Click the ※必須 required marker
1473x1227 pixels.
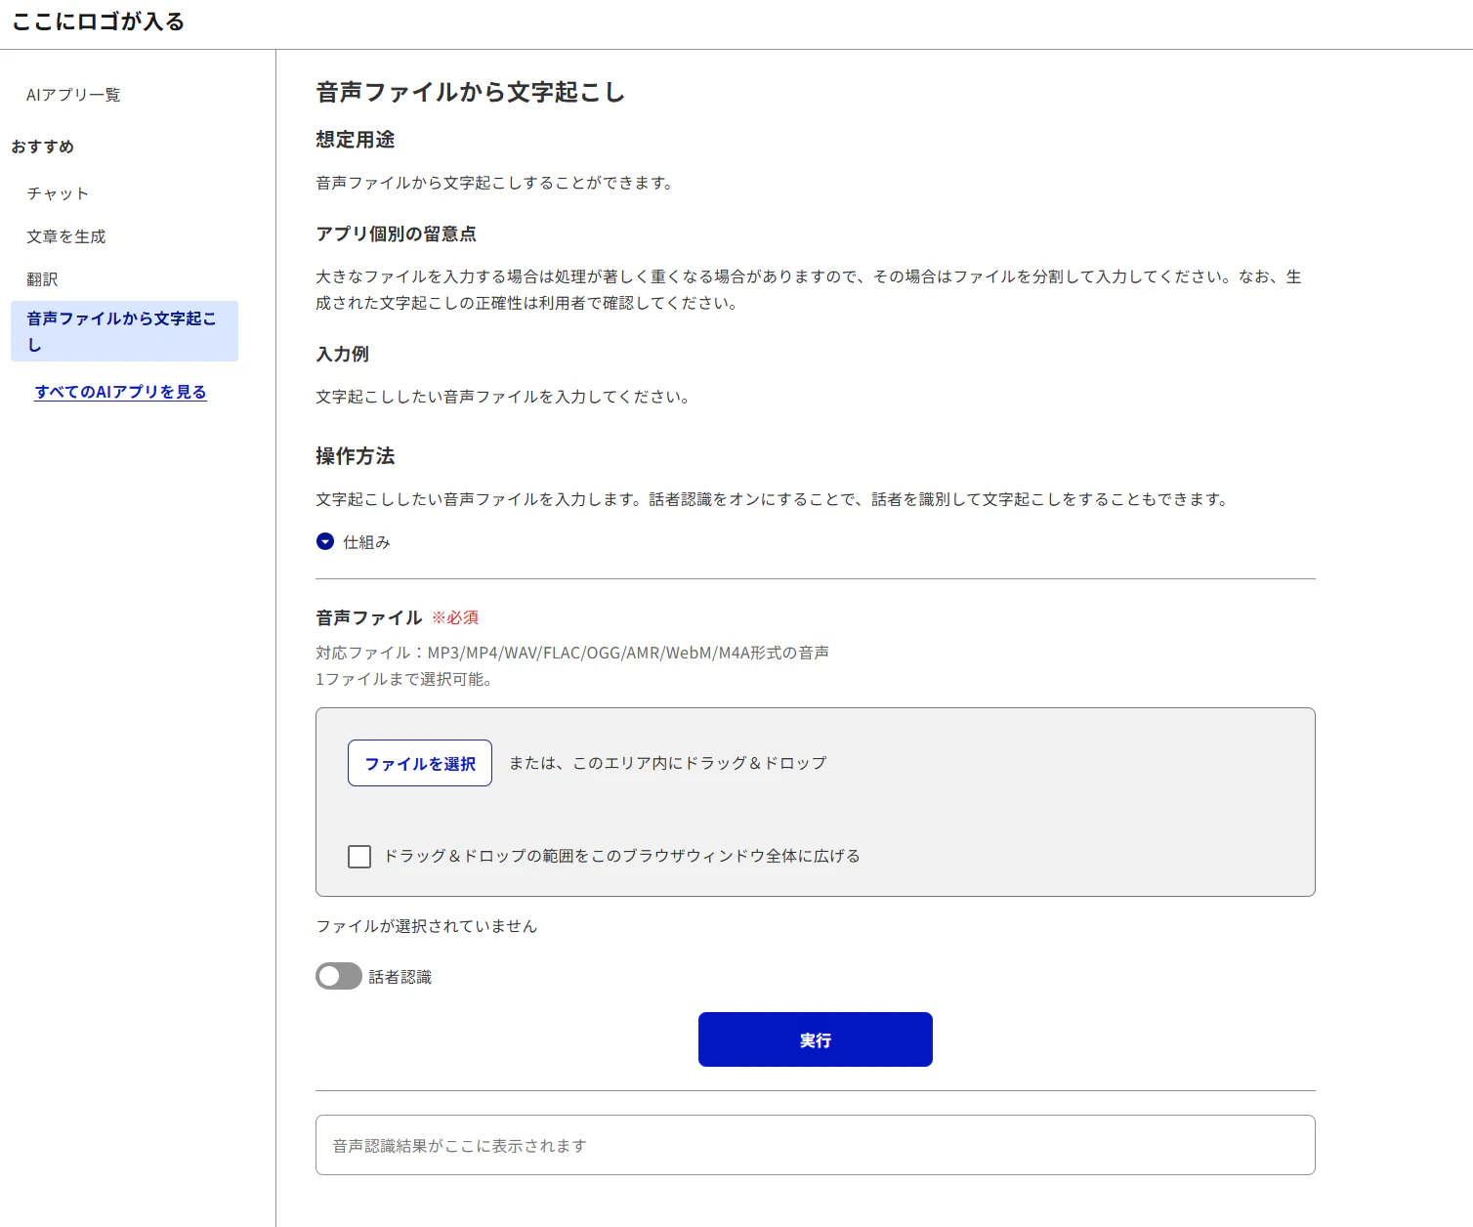click(x=455, y=617)
